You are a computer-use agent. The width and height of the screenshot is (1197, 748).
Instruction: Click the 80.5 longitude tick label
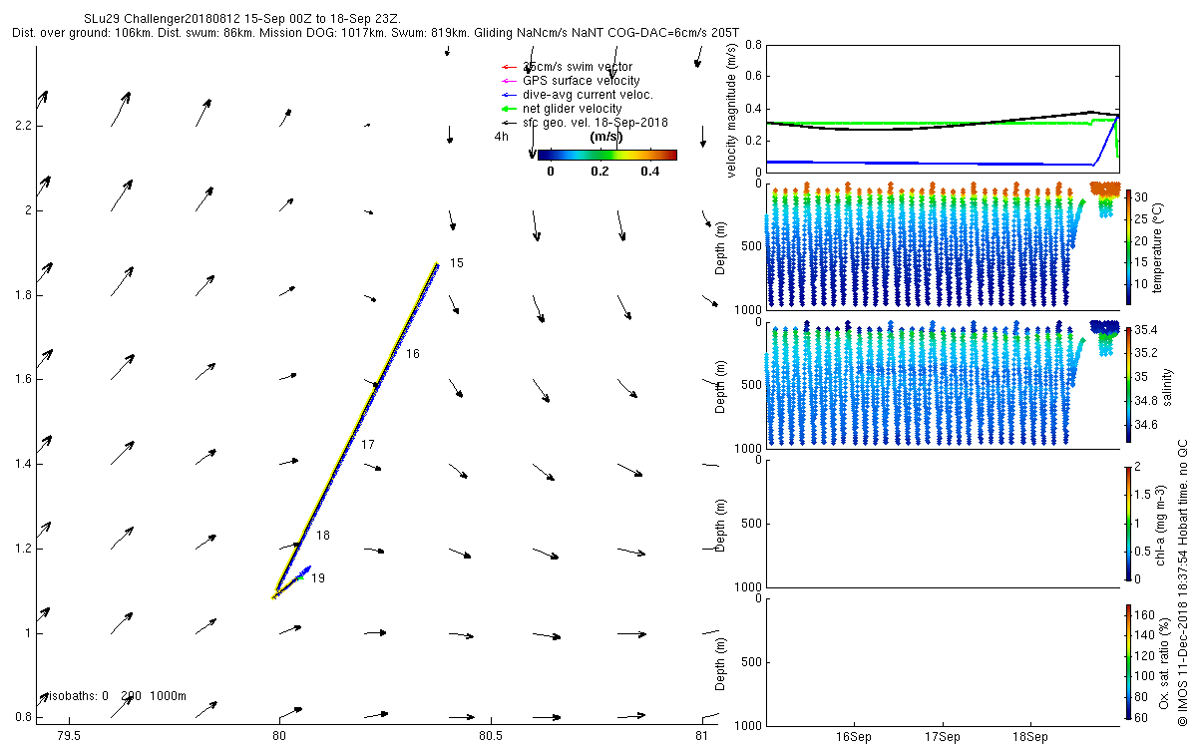(x=489, y=737)
